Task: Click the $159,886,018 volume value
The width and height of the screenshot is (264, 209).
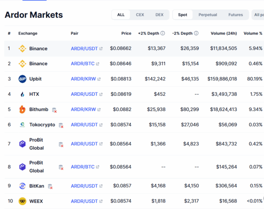Action: click(x=222, y=79)
